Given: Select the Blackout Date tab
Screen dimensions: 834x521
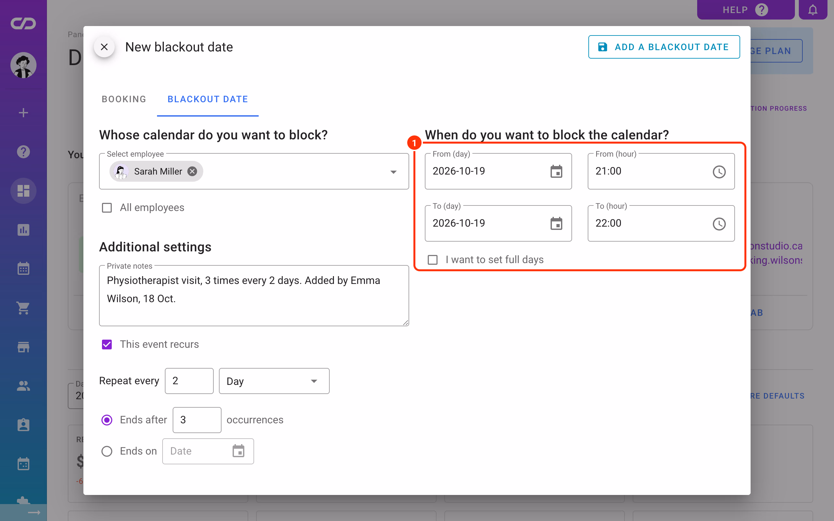Looking at the screenshot, I should click(x=208, y=99).
